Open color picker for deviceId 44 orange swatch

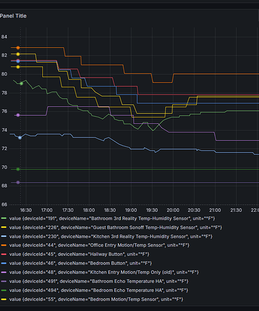pyautogui.click(x=4, y=245)
